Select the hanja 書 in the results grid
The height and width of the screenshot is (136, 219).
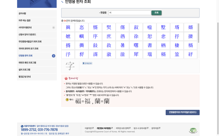point(150,45)
